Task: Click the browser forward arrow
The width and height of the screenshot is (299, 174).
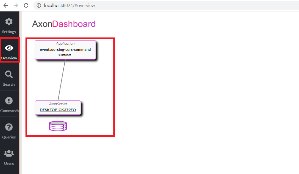Action: 16,5
